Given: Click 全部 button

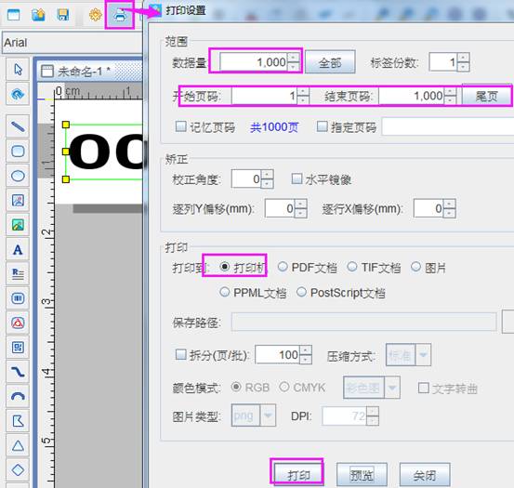Looking at the screenshot, I should 330,62.
